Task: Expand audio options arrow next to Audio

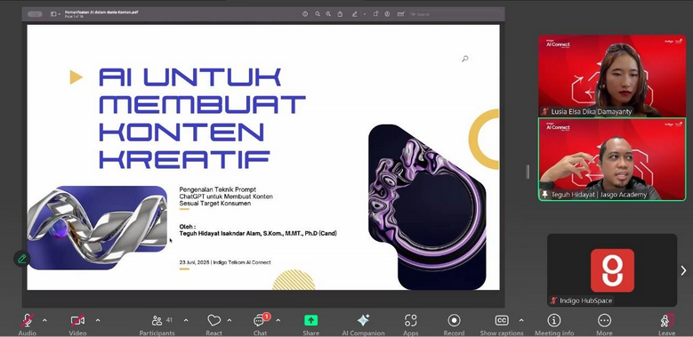Action: coord(44,320)
